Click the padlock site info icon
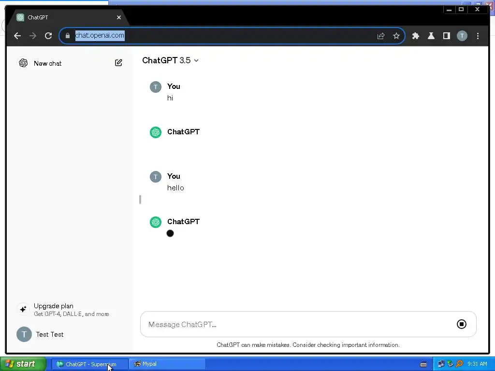Viewport: 495px width, 371px height. coord(68,36)
